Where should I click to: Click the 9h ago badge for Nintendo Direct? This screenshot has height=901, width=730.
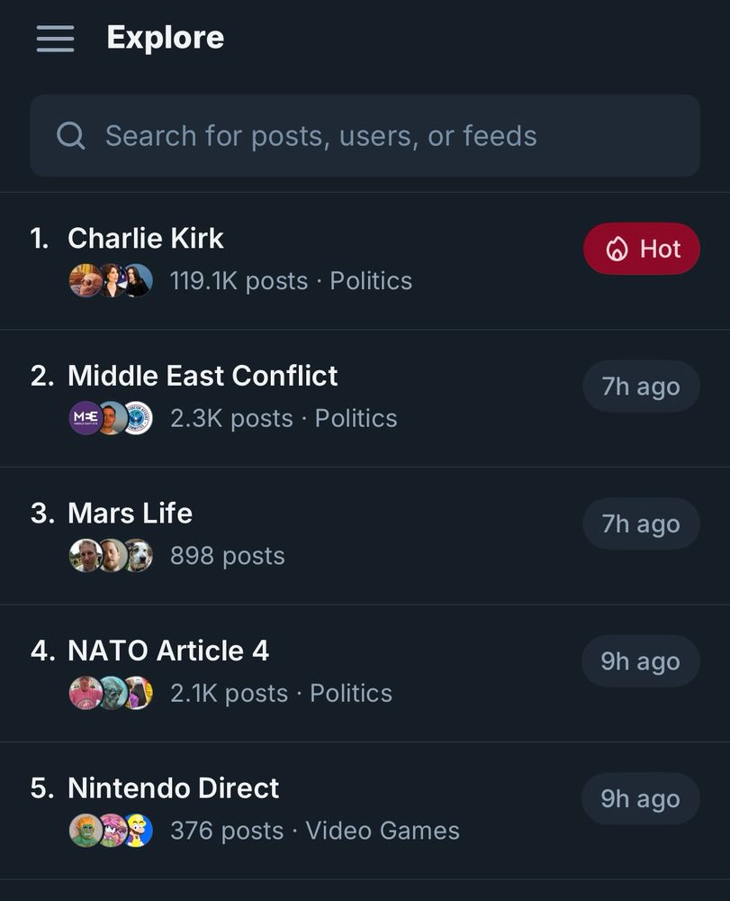click(640, 799)
